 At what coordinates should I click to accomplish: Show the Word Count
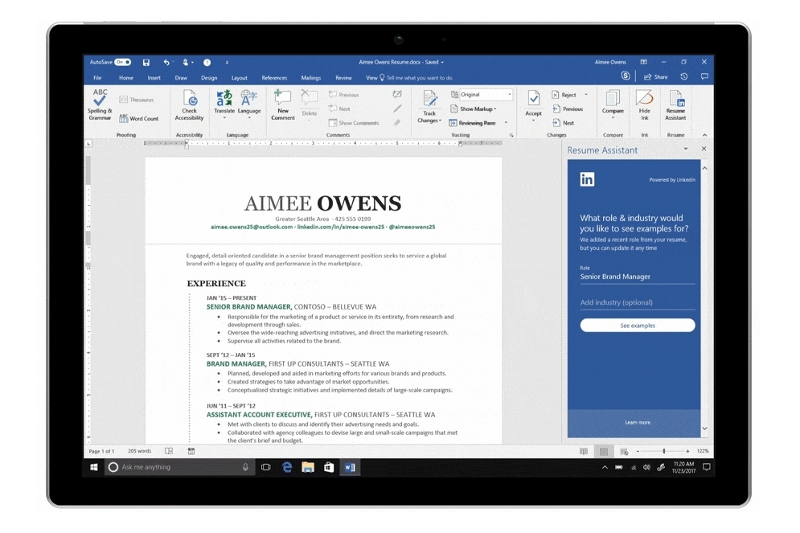[139, 118]
